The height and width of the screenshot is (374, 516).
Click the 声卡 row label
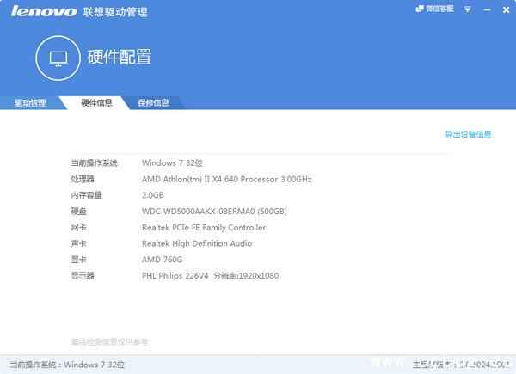[x=78, y=243]
